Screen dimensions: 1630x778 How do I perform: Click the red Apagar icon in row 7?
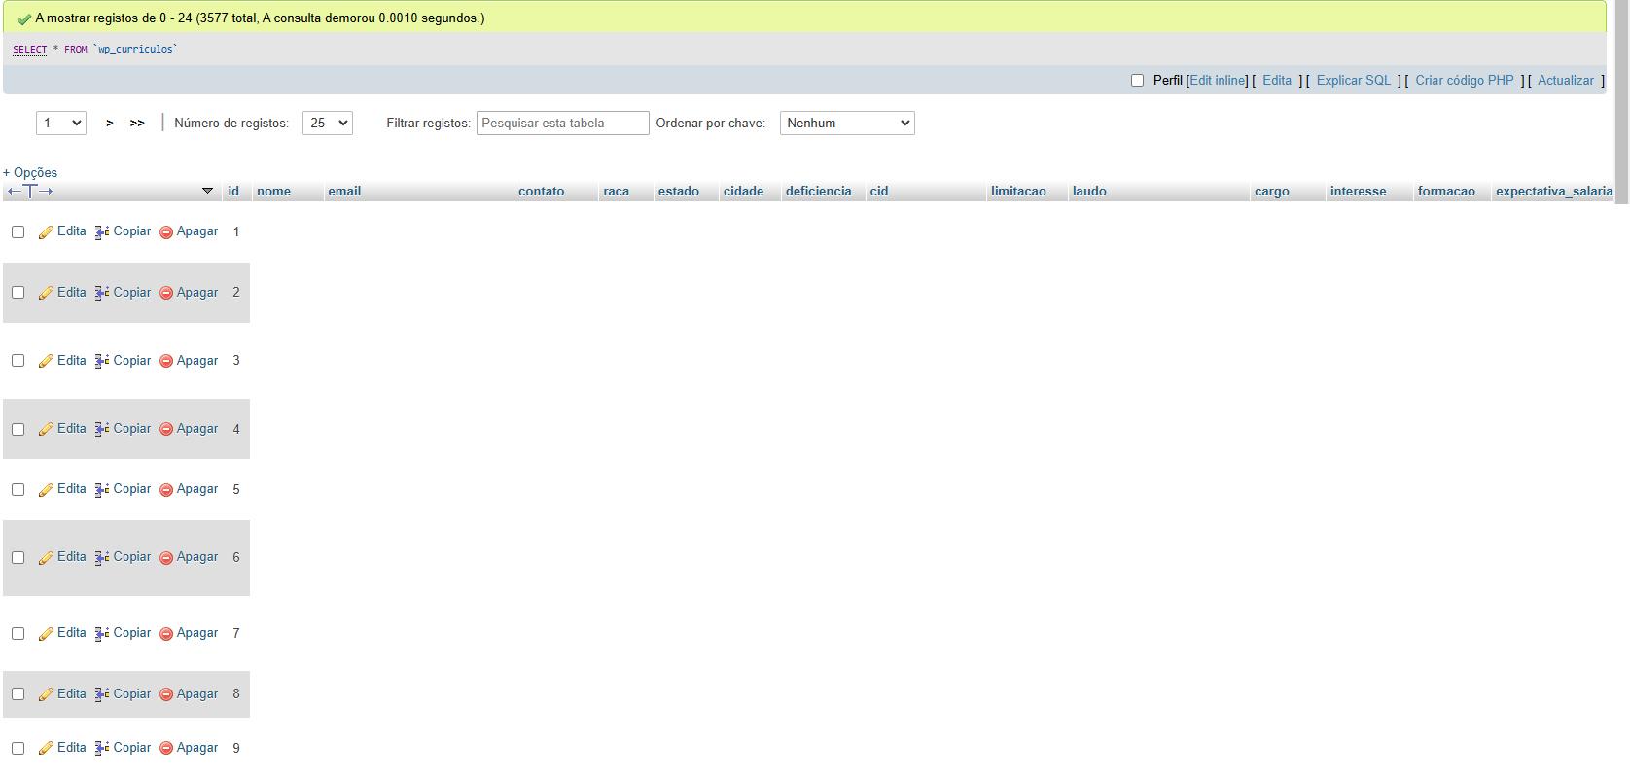(x=166, y=634)
